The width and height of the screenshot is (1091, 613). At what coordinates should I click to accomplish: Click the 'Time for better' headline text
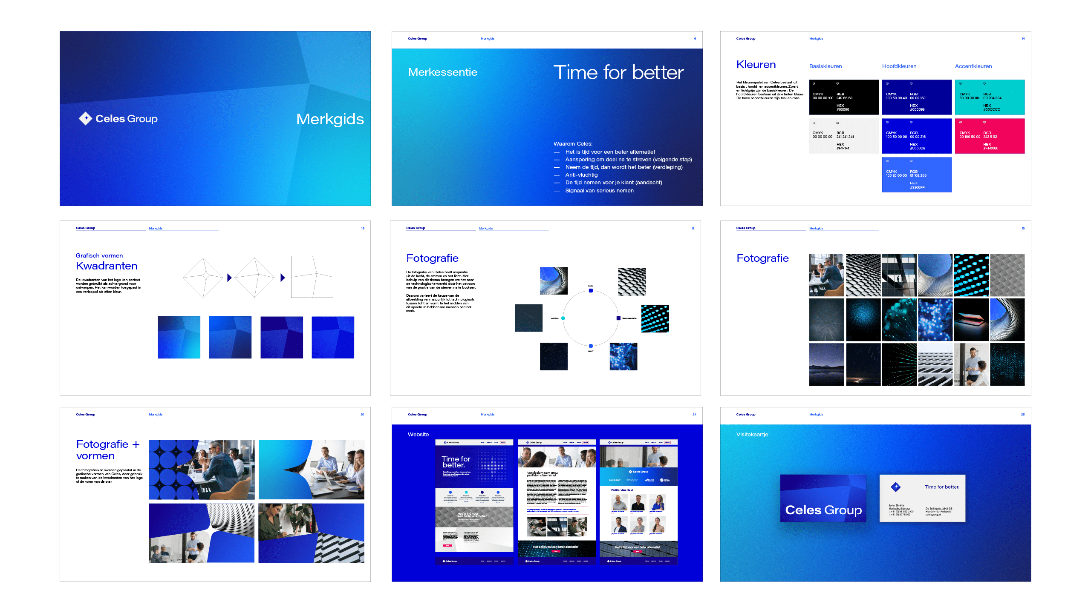click(618, 72)
